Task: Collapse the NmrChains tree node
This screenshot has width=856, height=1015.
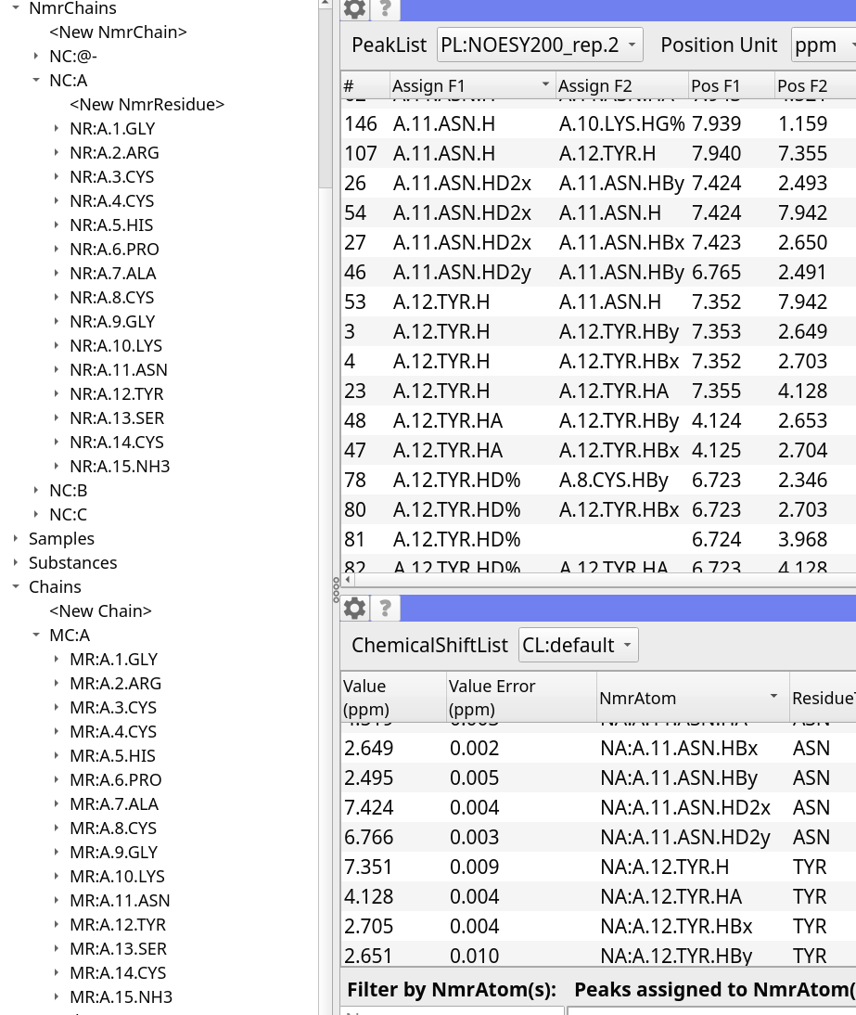Action: tap(16, 8)
